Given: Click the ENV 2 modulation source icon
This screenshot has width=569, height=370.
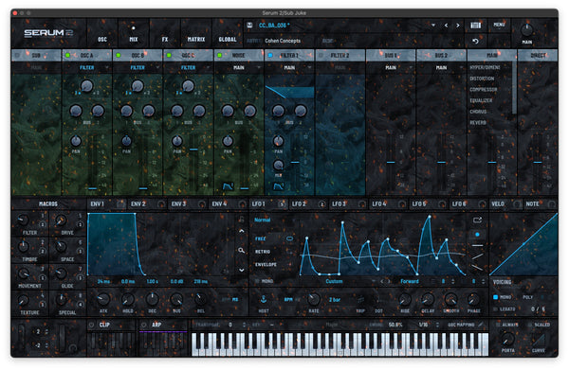Looking at the screenshot, I should (161, 204).
